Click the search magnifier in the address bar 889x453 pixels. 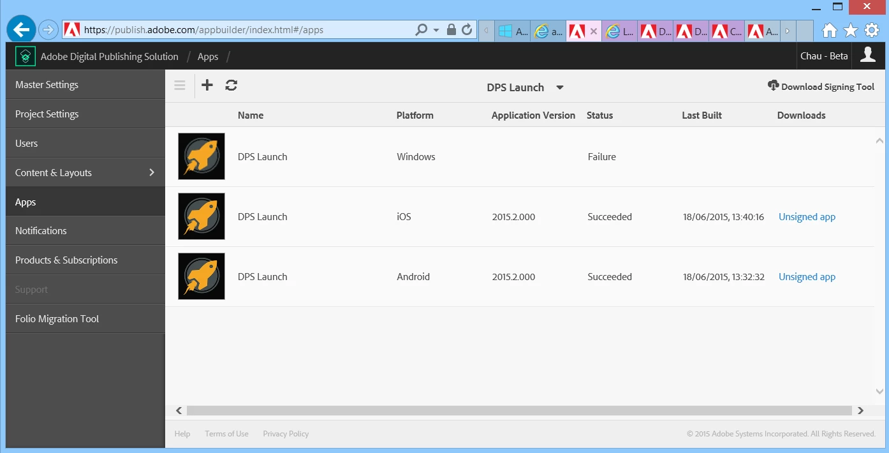(421, 30)
